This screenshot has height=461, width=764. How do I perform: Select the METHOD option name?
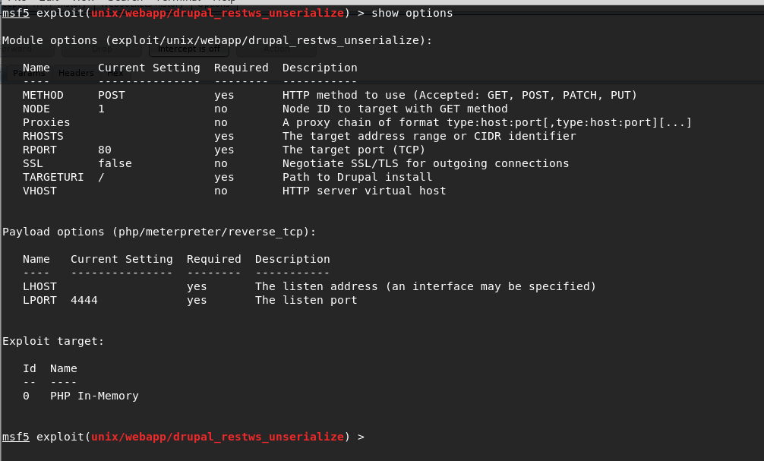(43, 96)
